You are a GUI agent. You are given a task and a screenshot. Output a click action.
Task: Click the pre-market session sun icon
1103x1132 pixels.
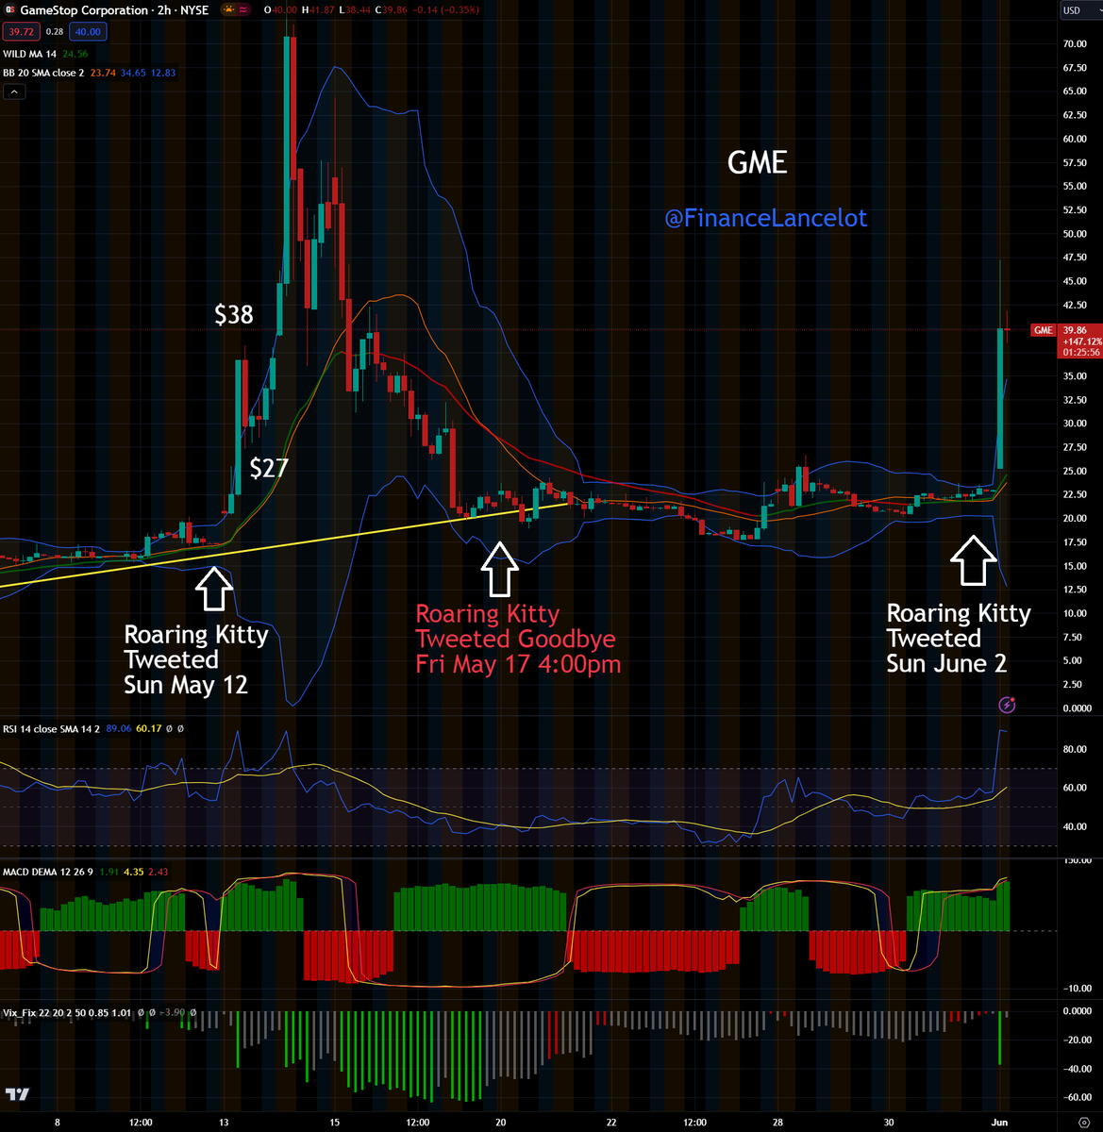(x=229, y=10)
